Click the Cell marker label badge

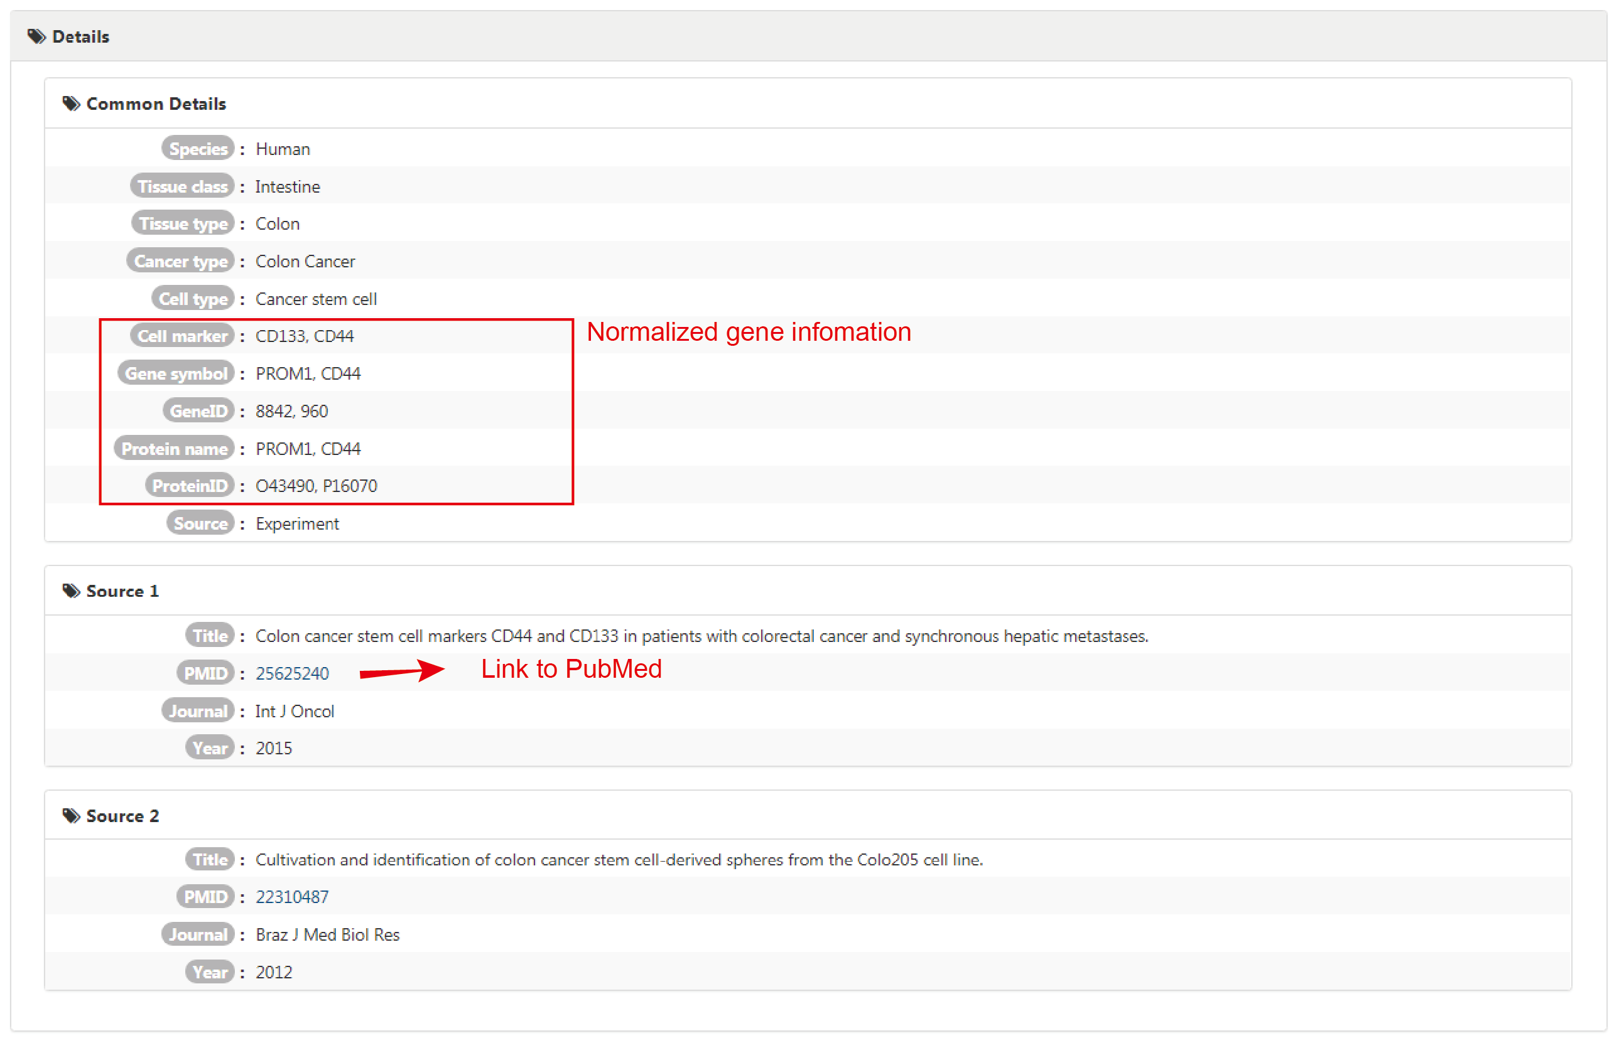pyautogui.click(x=182, y=336)
